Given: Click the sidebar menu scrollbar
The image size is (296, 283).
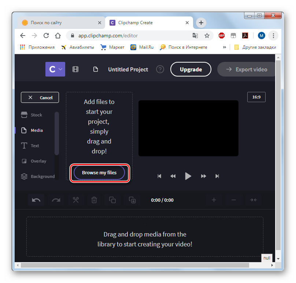Looking at the screenshot, I should 57,133.
